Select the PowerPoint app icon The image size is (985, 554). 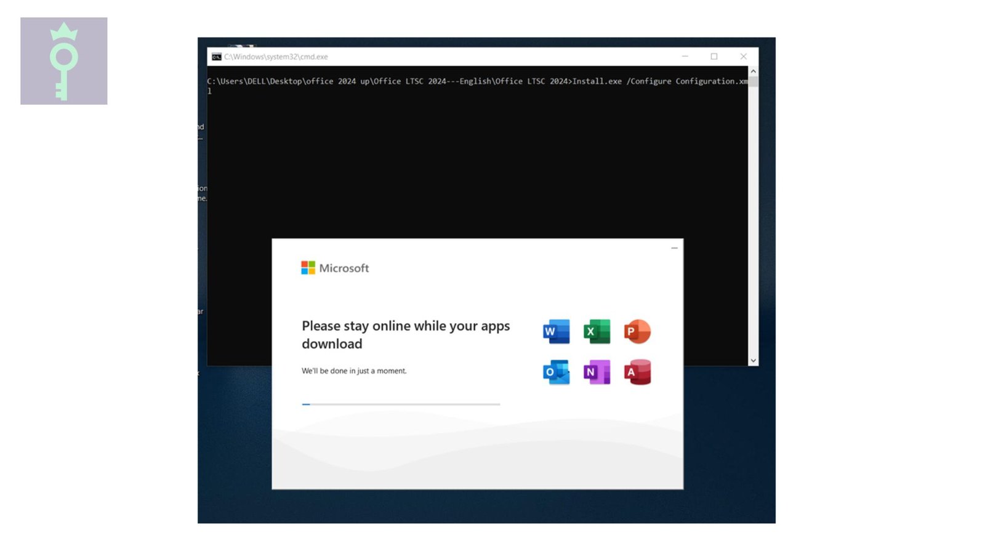tap(638, 331)
